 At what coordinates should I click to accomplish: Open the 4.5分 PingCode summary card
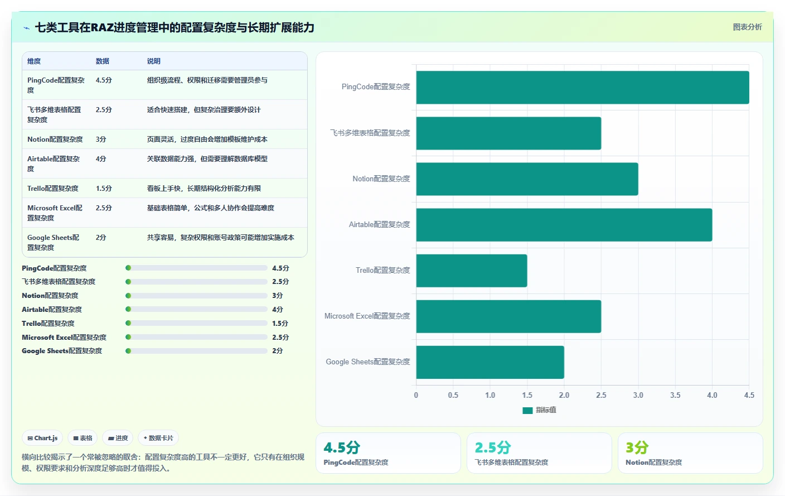pyautogui.click(x=388, y=453)
